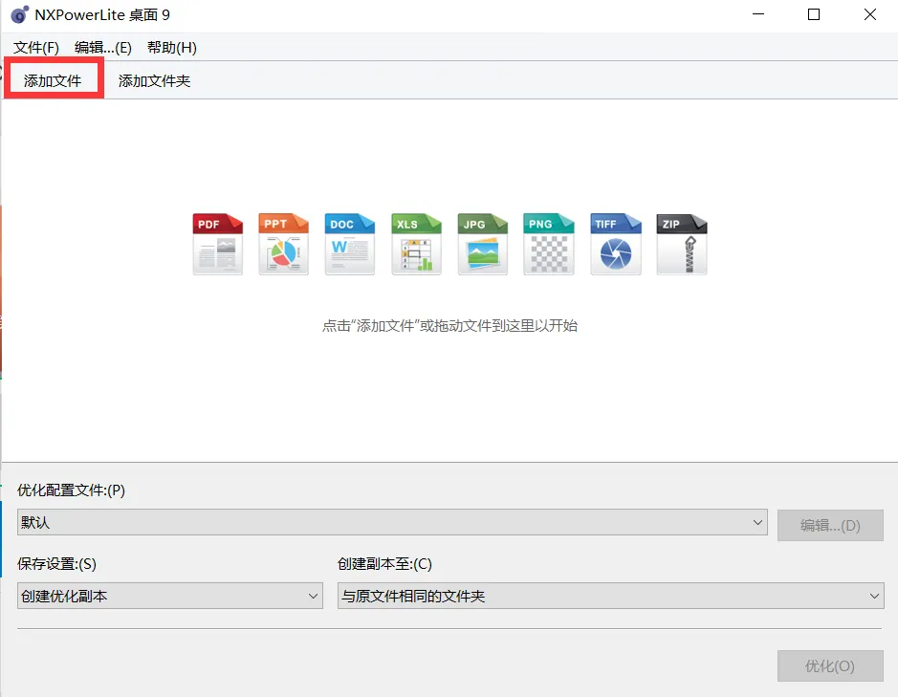Click the 编辑...(D) button
The image size is (898, 697).
830,525
